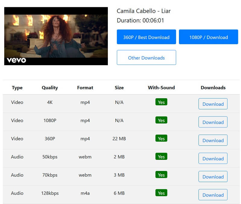Select the 360P quality cell in the table
This screenshot has height=204, width=241.
pos(50,139)
